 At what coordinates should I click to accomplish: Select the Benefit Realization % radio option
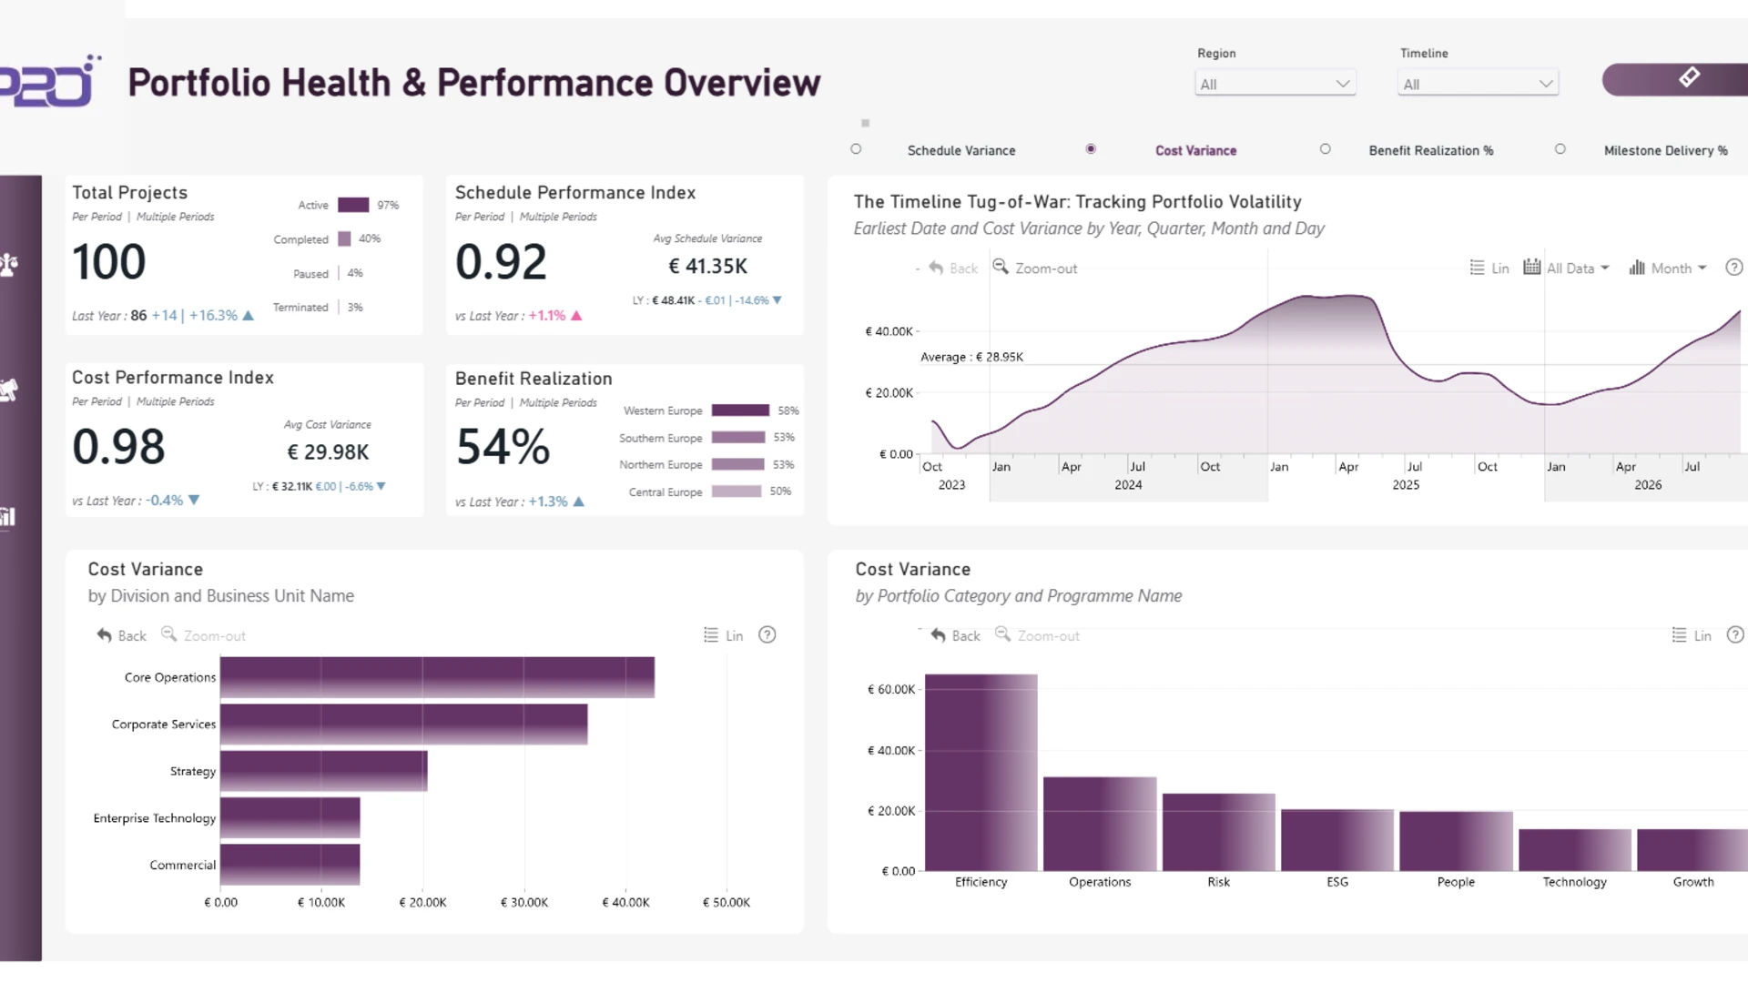coord(1326,149)
